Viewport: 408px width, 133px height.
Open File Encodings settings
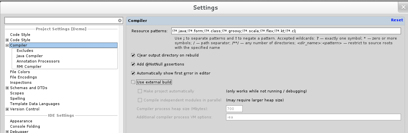pyautogui.click(x=23, y=77)
